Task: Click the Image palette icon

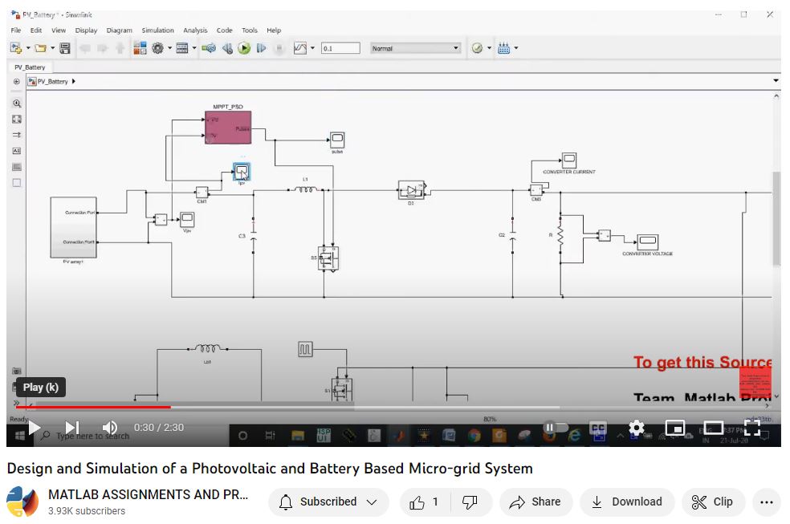Action: [17, 167]
